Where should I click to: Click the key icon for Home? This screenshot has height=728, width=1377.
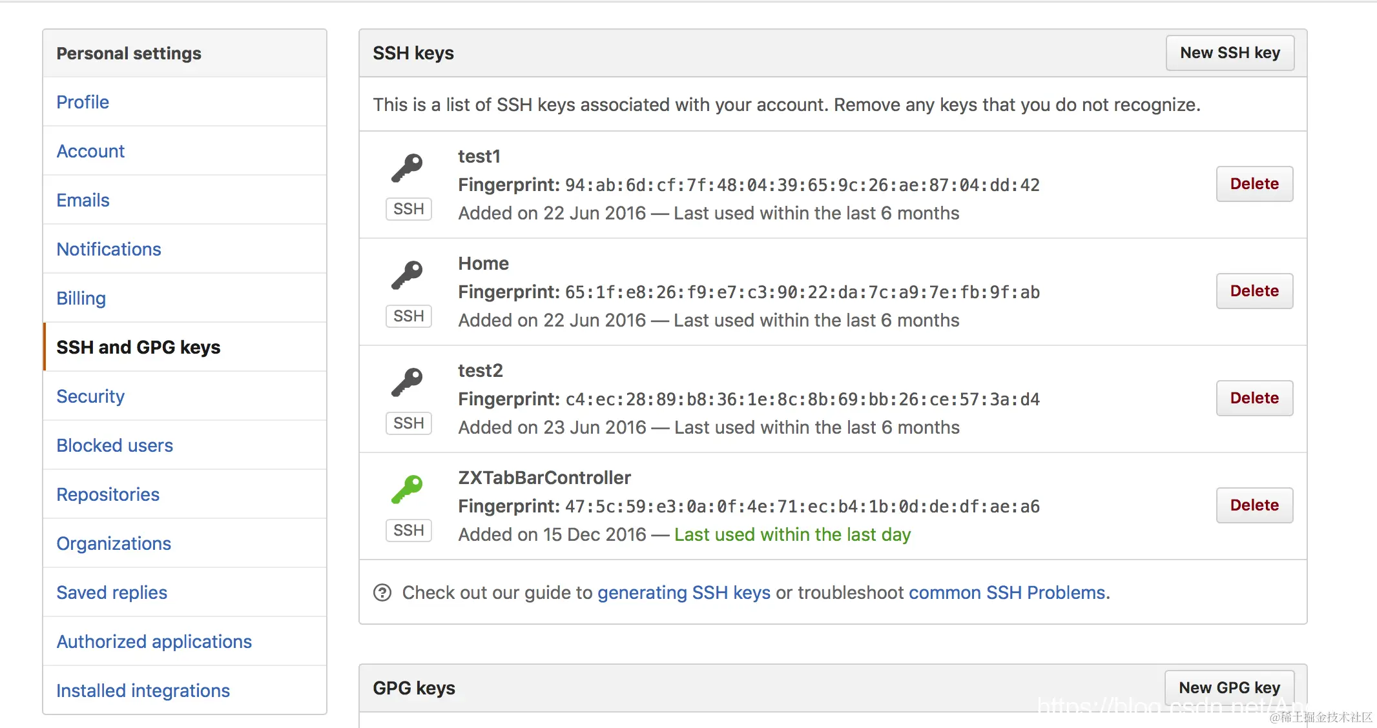click(x=408, y=276)
